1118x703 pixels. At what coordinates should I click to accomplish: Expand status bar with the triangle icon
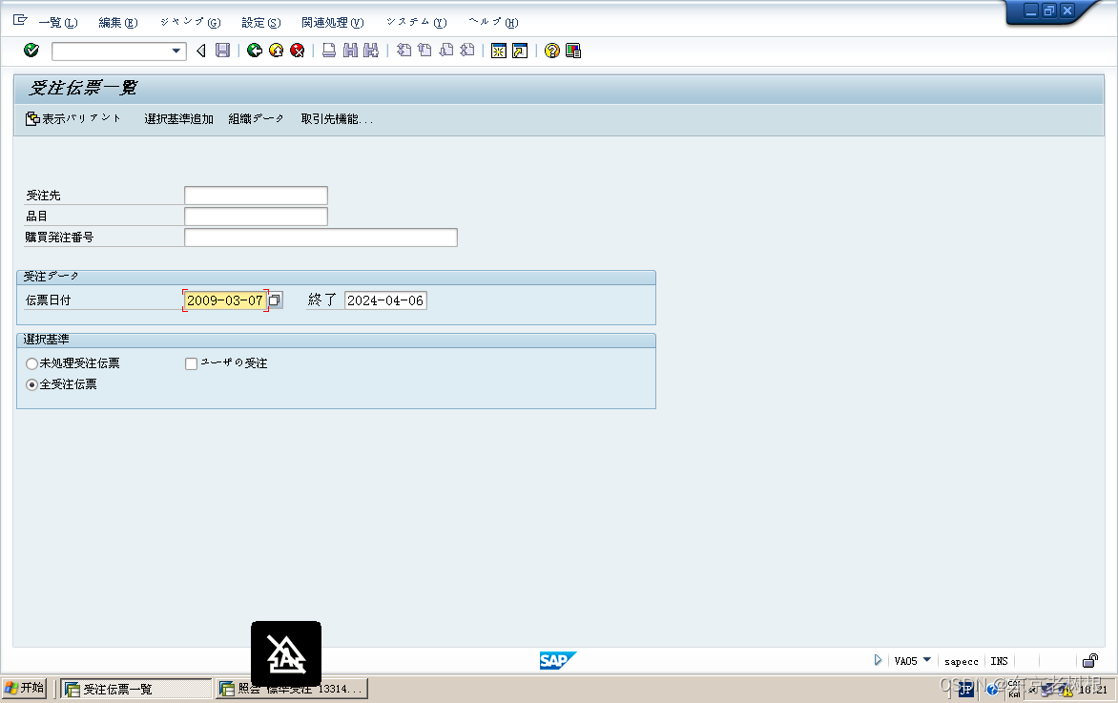click(x=878, y=660)
